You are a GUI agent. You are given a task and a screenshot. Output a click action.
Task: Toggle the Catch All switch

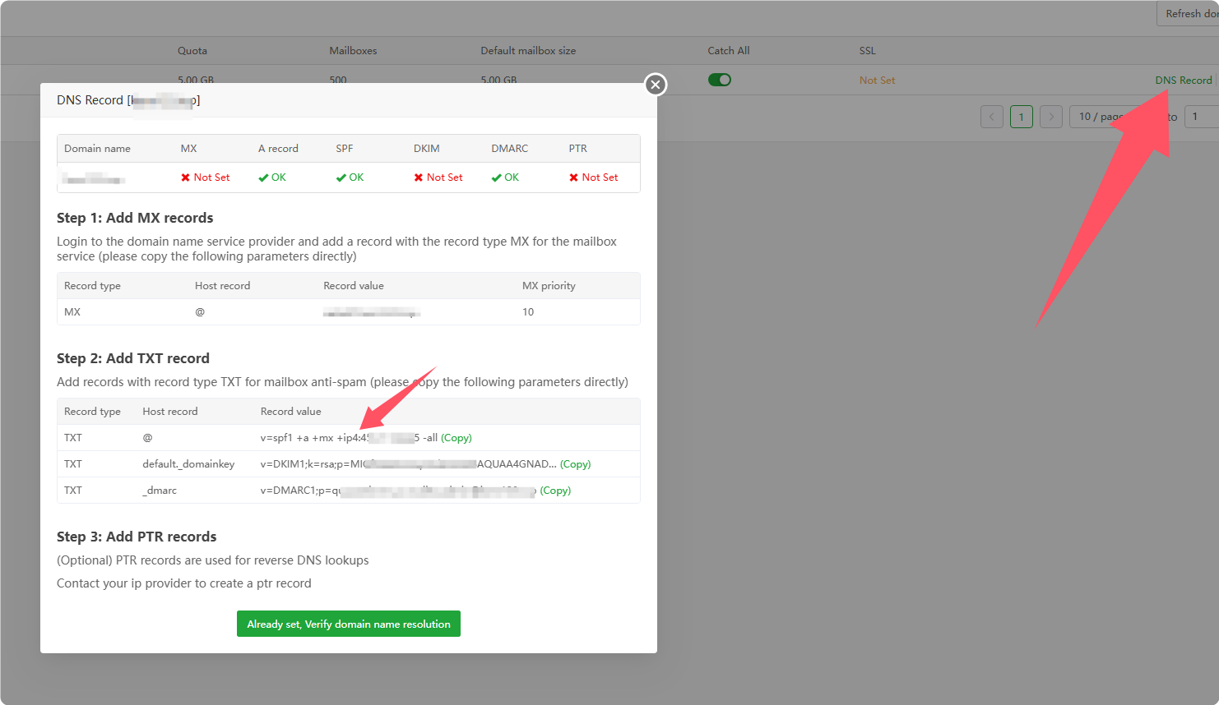(x=720, y=80)
